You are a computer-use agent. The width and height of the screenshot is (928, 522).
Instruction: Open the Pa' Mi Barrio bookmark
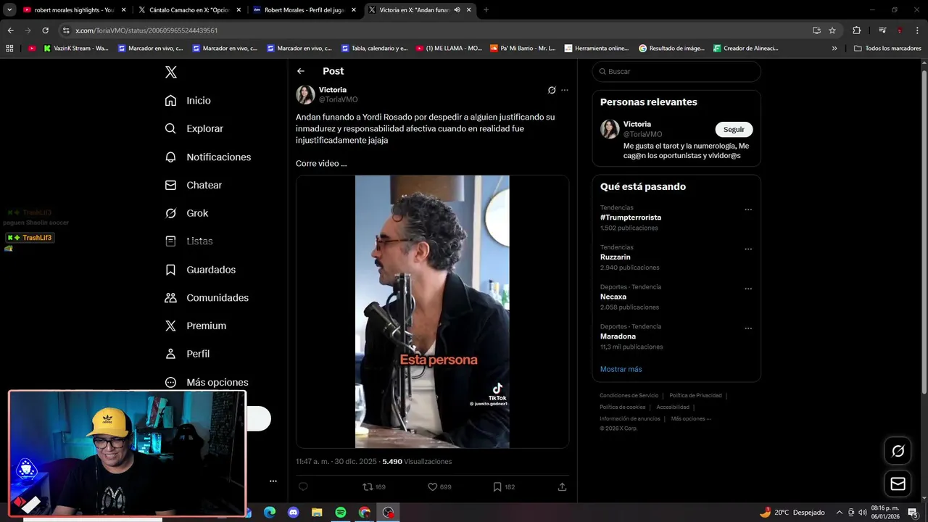point(523,49)
